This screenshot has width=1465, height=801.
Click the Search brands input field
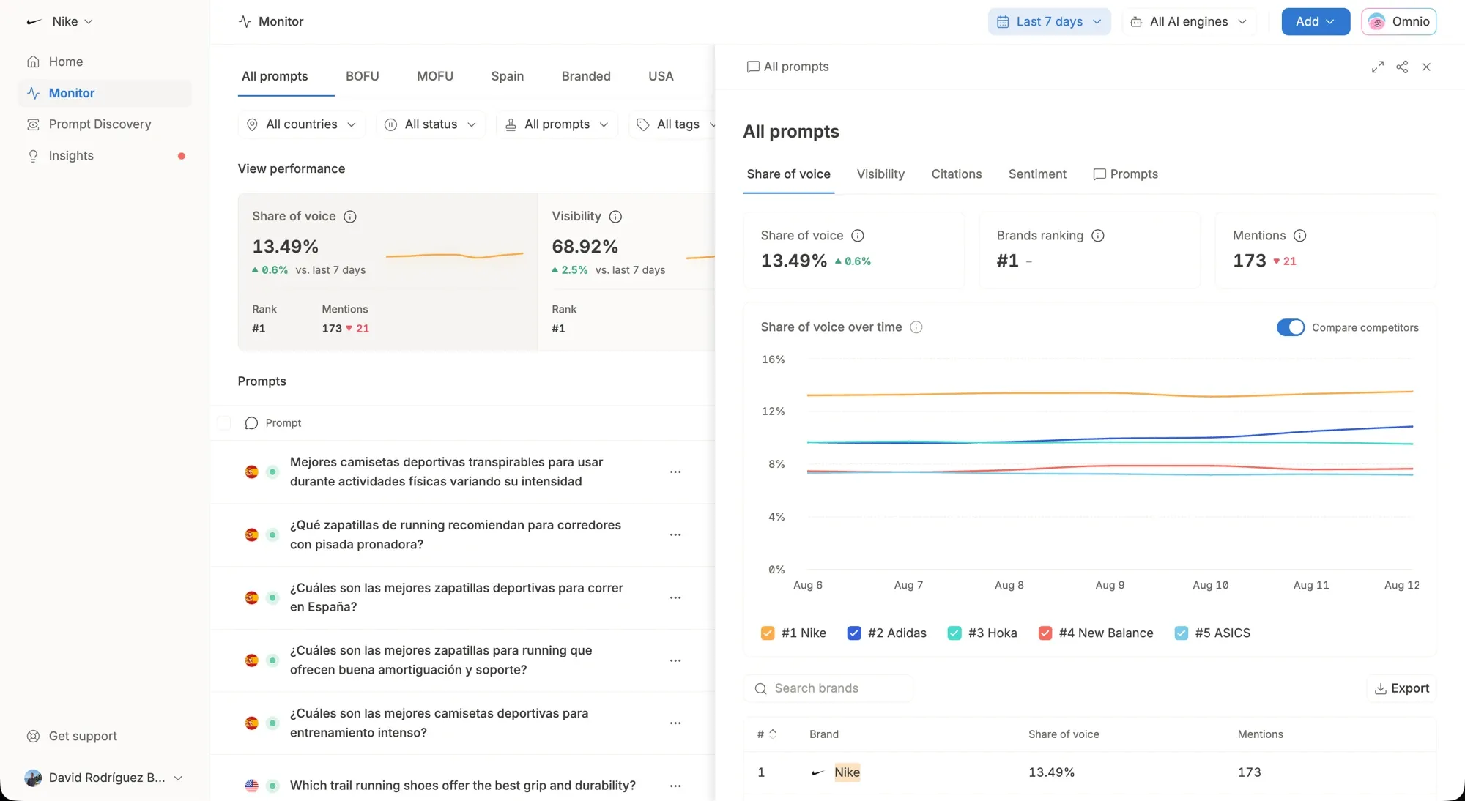[828, 689]
